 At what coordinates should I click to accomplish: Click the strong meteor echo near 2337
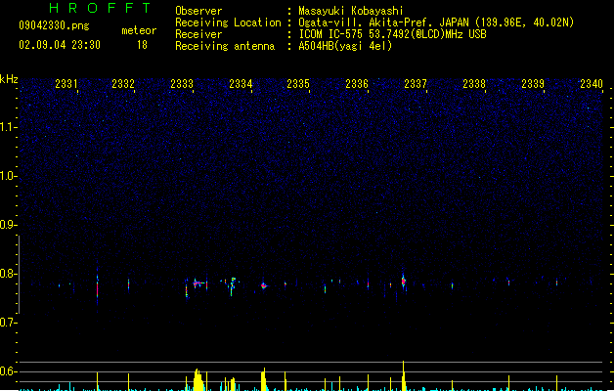[403, 281]
